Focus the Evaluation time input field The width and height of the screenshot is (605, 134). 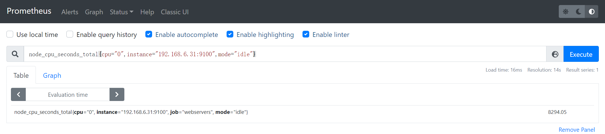pos(68,95)
